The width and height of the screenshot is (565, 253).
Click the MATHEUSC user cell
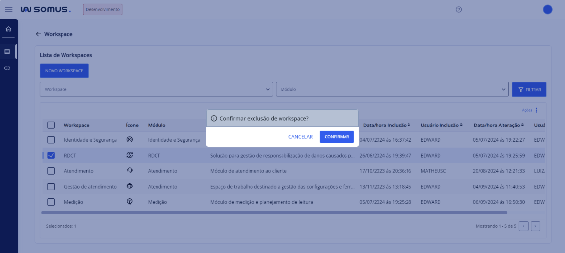click(433, 171)
